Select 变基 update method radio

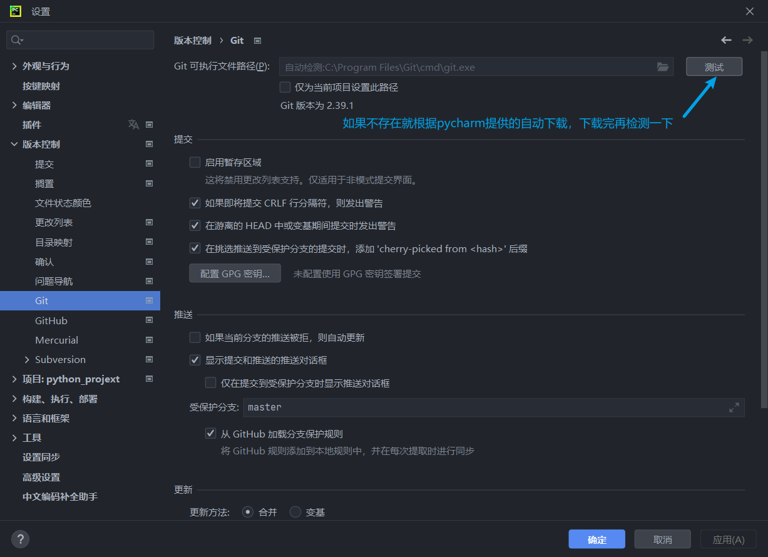coord(295,512)
